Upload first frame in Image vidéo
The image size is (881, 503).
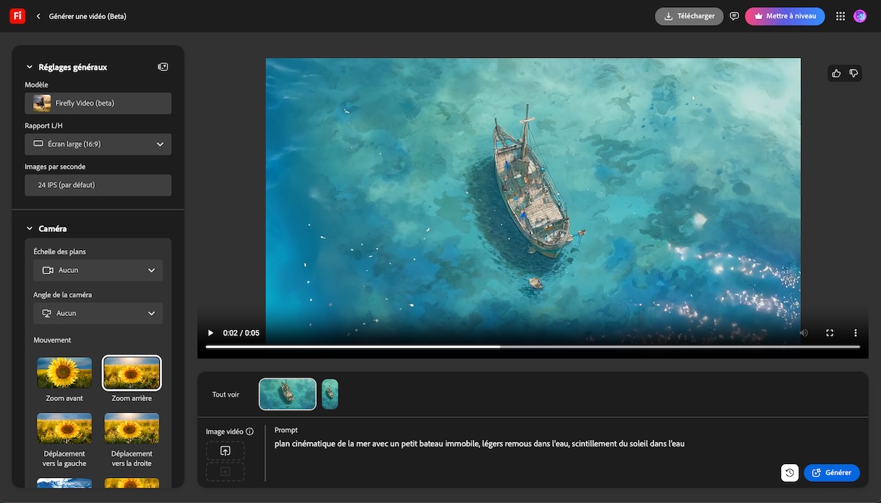225,451
